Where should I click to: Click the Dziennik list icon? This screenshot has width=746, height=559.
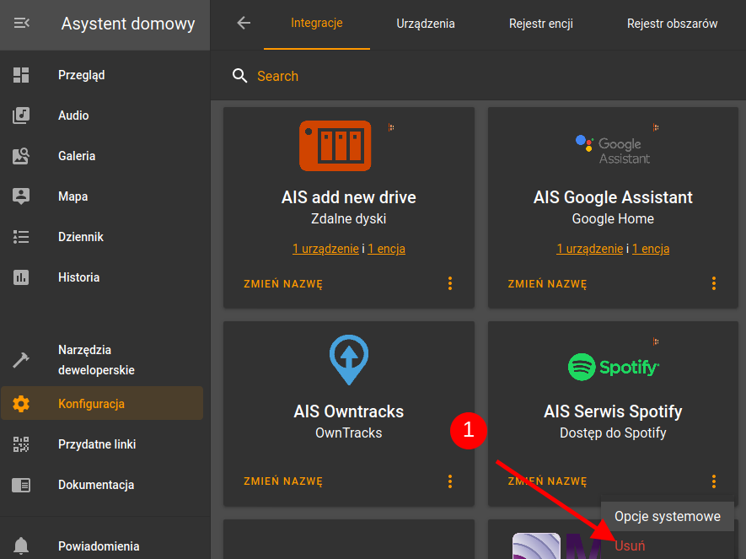[x=21, y=237]
